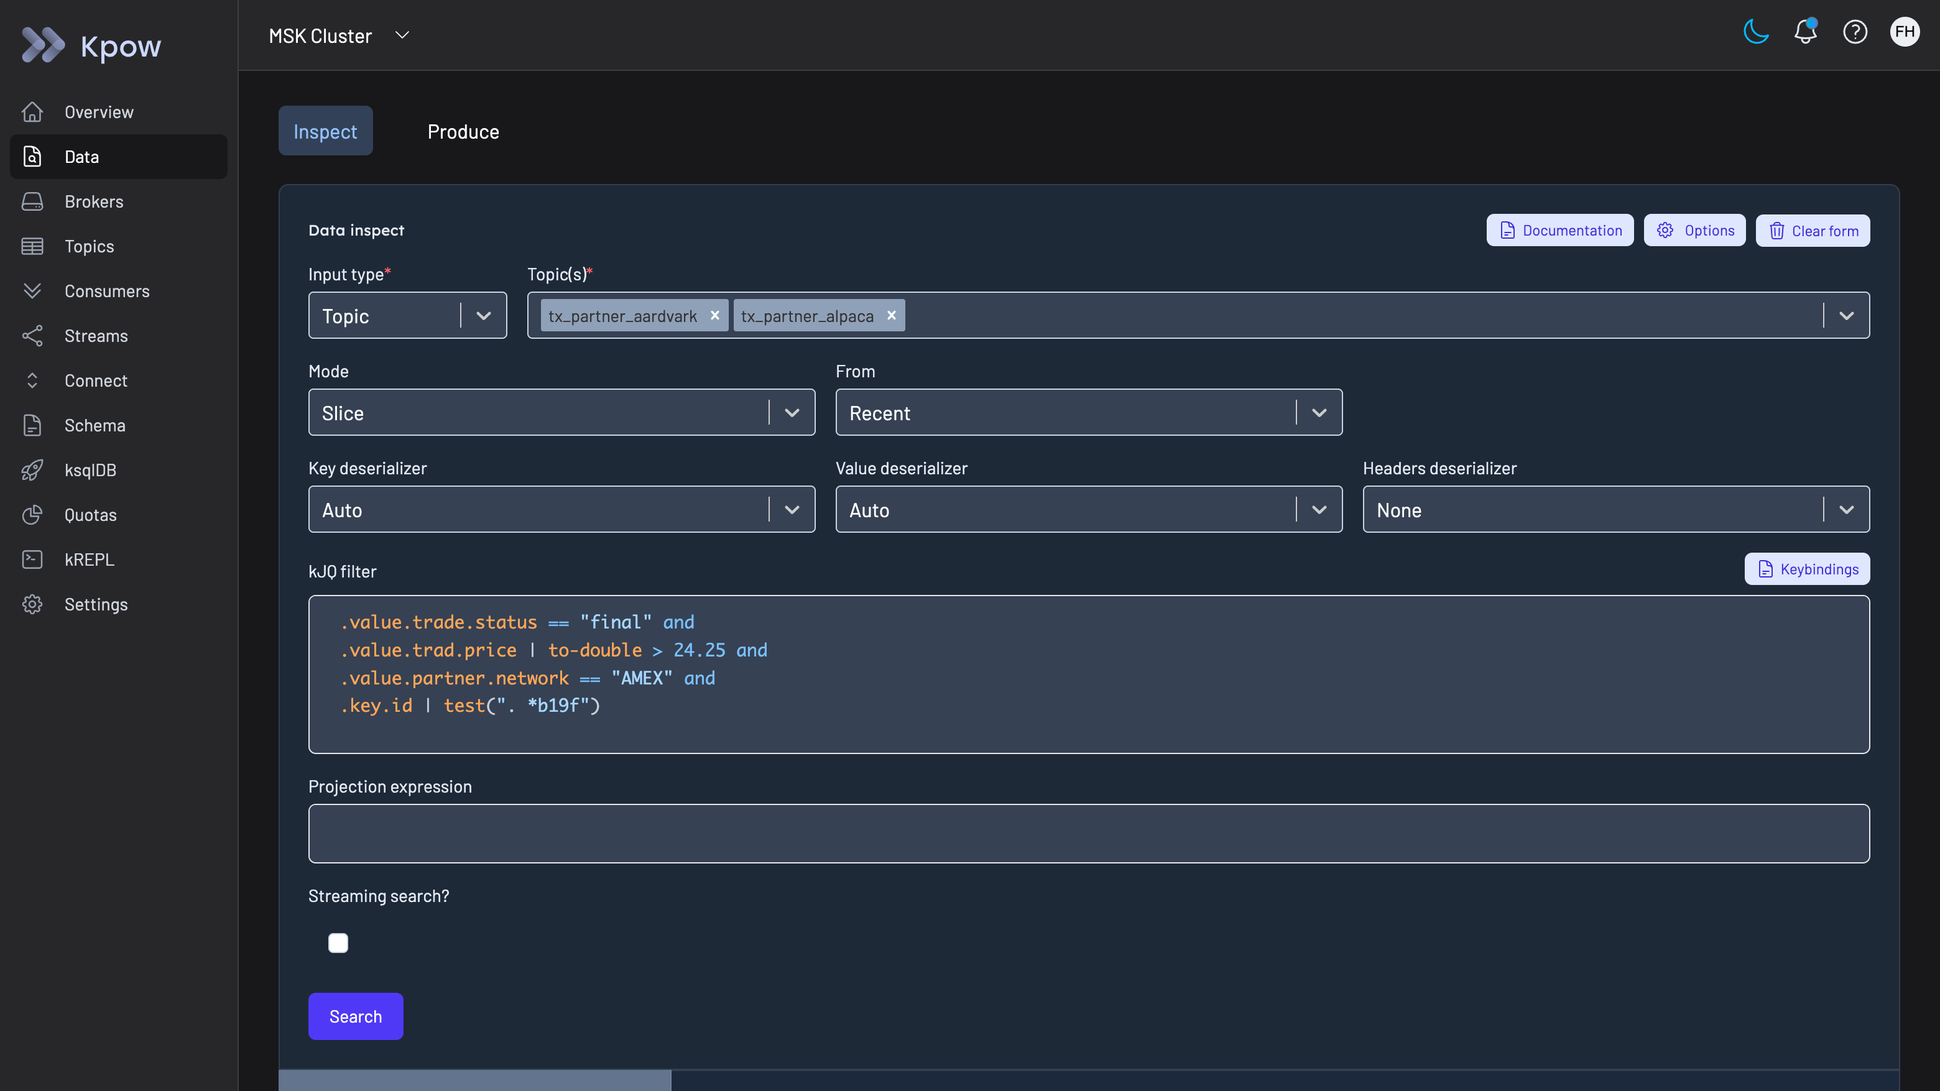
Task: Open the Brokers section in the sidebar
Action: 93,201
